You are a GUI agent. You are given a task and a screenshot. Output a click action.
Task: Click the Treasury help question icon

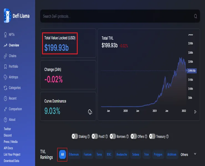click(167, 136)
